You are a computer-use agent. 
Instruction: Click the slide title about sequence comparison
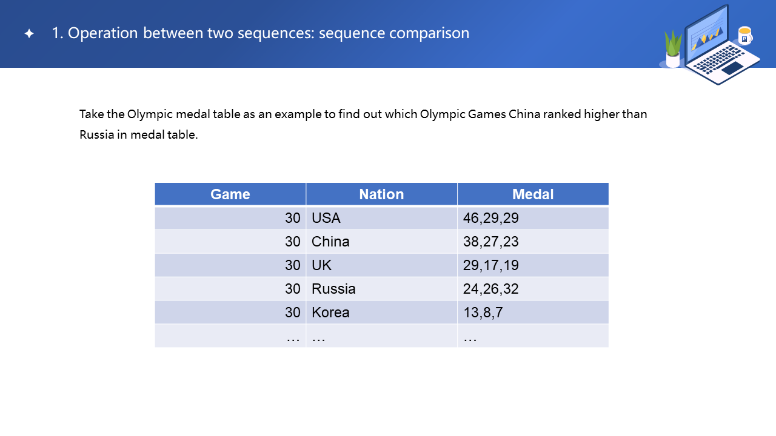[x=261, y=33]
